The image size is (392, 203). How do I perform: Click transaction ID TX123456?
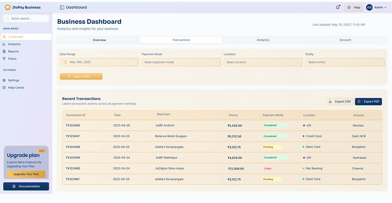tap(73, 126)
